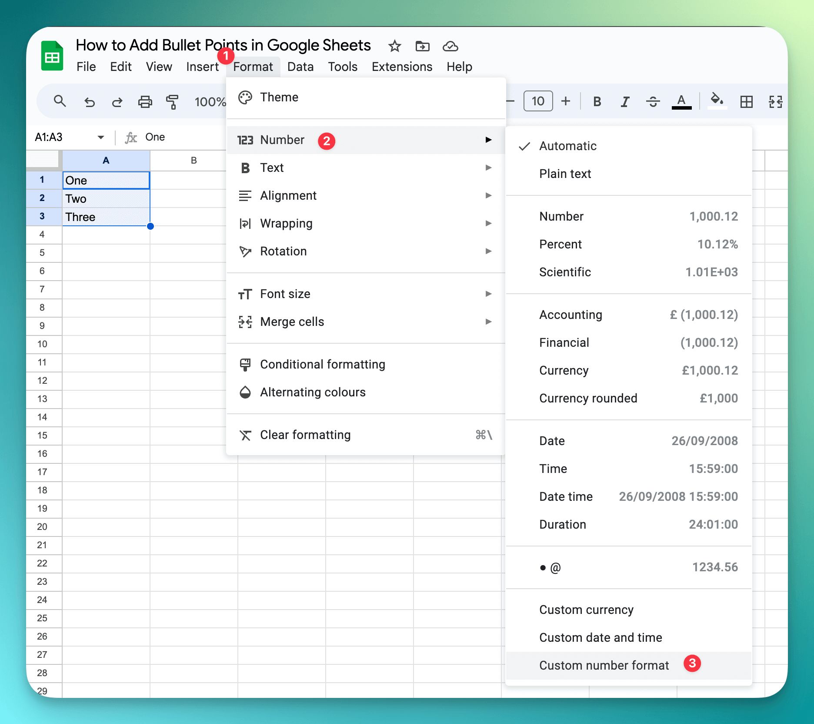Open the name box dropdown
Viewport: 814px width, 724px height.
tap(101, 137)
